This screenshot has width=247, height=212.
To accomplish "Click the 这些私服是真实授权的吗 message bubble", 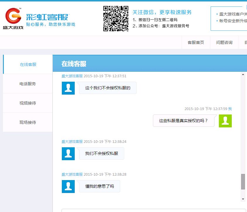I will 183,121.
